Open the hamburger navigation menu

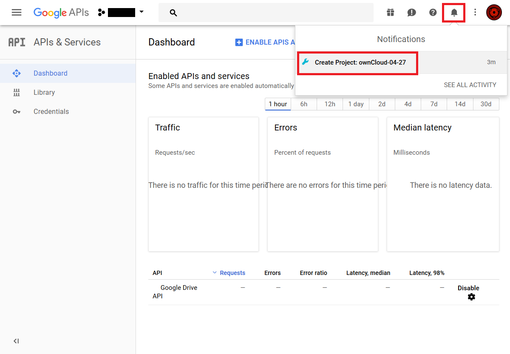click(17, 12)
